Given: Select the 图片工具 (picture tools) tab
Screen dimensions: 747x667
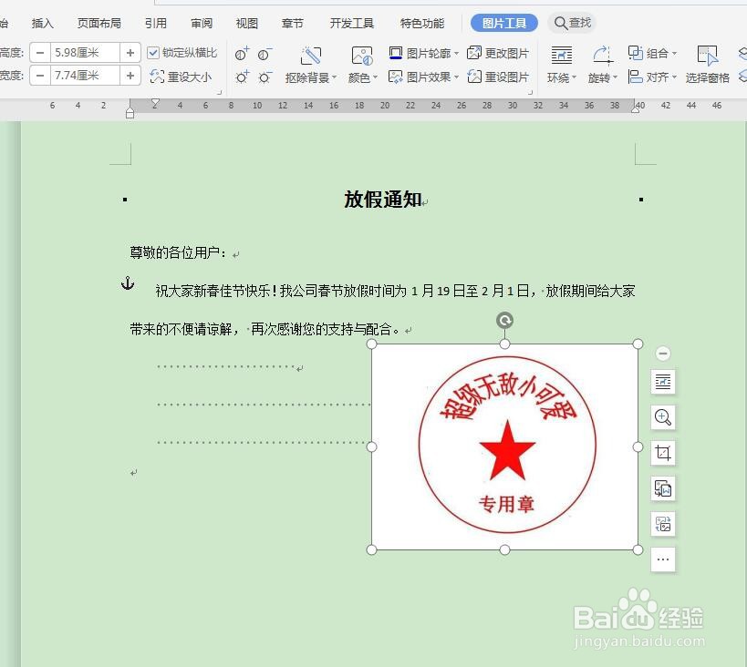Looking at the screenshot, I should click(503, 23).
